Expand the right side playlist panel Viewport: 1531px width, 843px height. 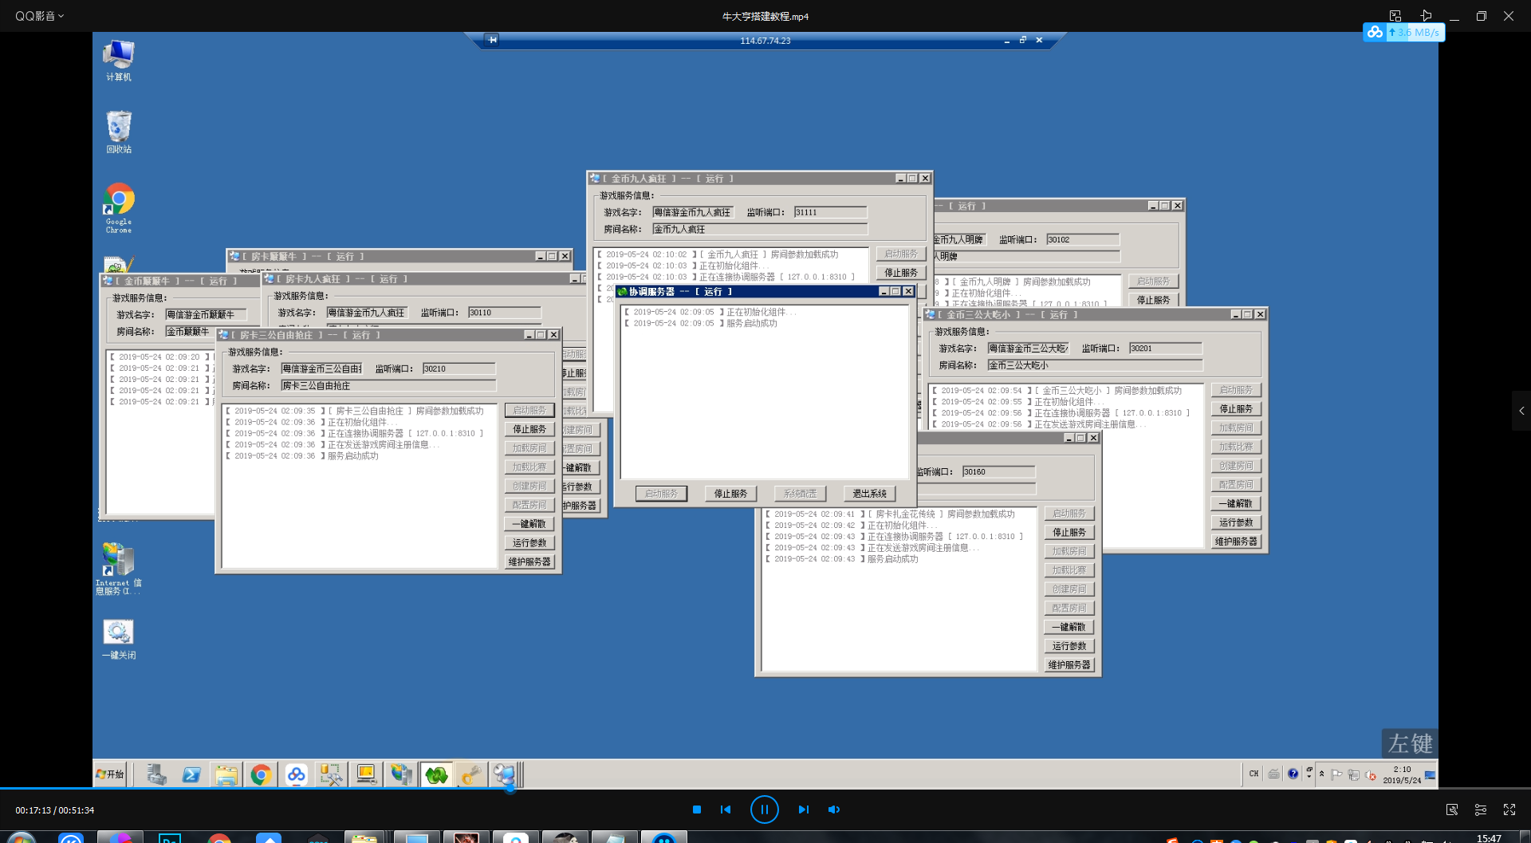point(1521,411)
